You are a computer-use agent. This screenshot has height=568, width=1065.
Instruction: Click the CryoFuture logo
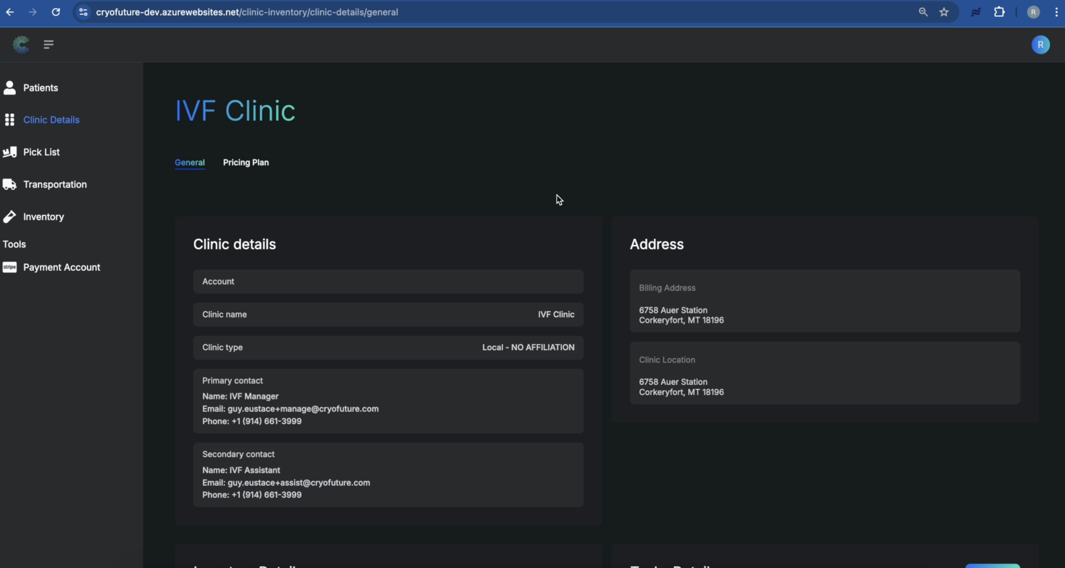click(x=20, y=45)
